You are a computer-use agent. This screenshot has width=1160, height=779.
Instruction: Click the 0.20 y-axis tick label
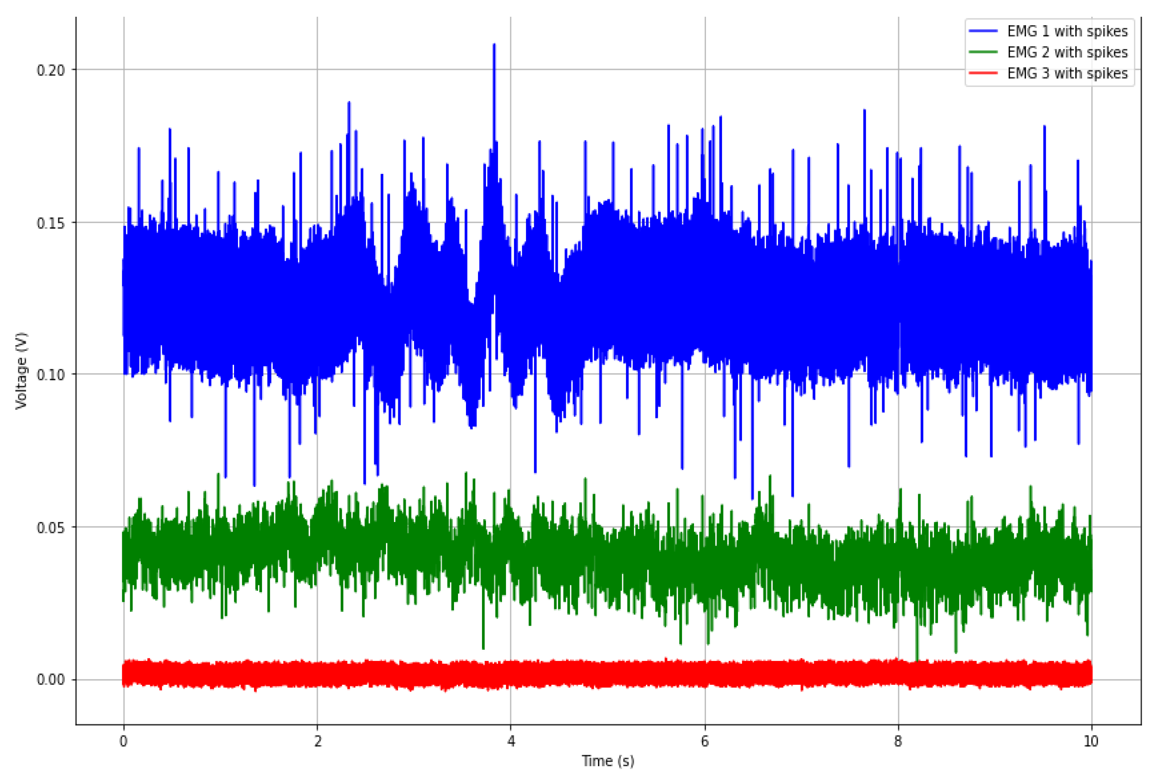click(x=51, y=70)
